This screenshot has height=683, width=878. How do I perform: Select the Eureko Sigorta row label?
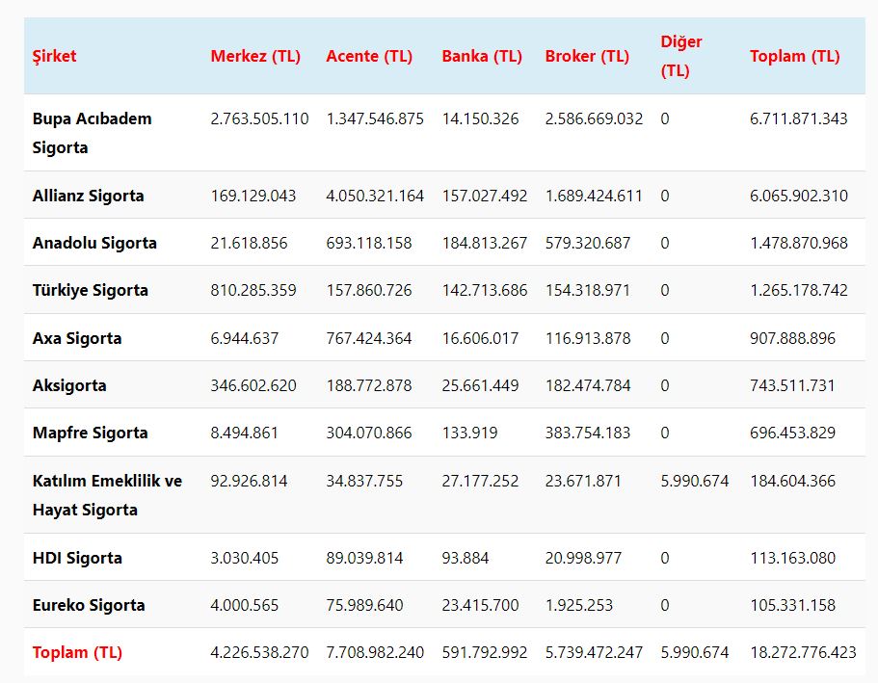pyautogui.click(x=89, y=605)
